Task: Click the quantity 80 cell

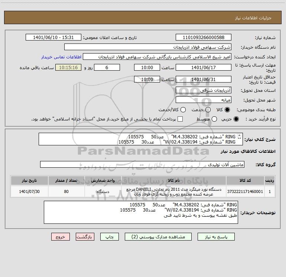Action: coord(66,191)
